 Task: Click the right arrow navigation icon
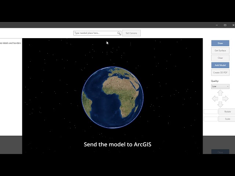coord(225,99)
